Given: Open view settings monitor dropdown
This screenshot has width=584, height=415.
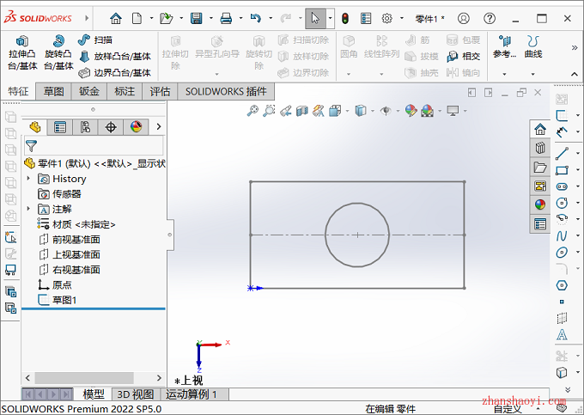Looking at the screenshot, I should click(x=464, y=111).
